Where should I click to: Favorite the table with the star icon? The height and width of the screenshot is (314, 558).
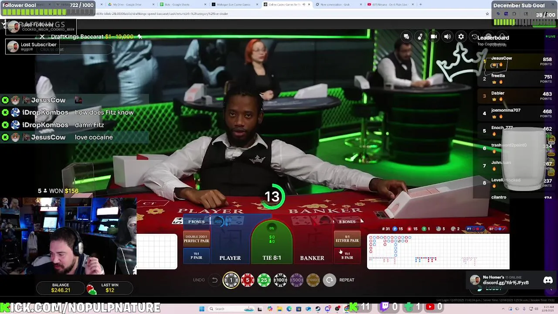pyautogui.click(x=140, y=37)
